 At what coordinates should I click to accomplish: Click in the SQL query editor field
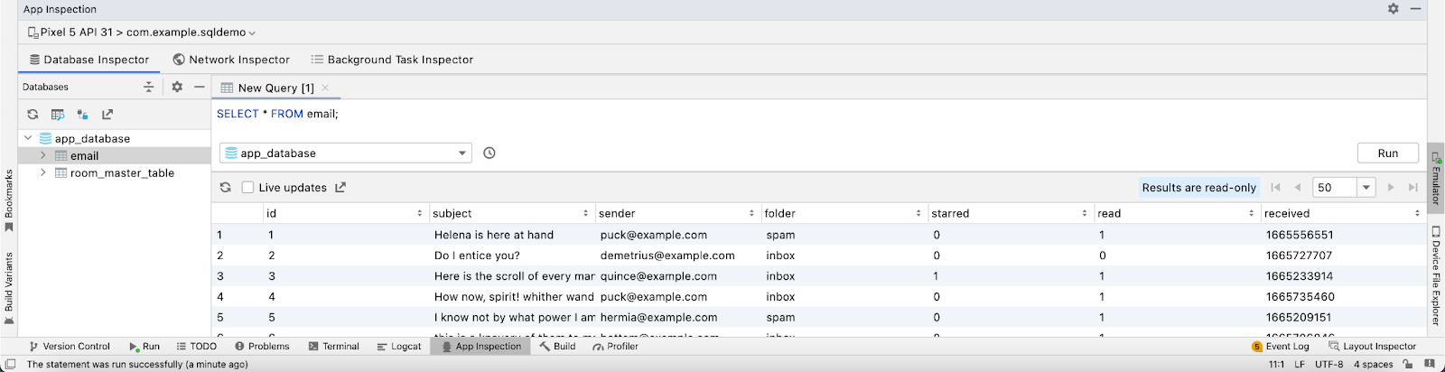tap(722, 115)
